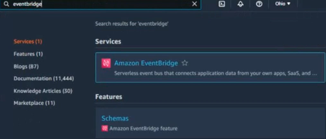Click the Amazon EventBridge service logo

tap(106, 63)
